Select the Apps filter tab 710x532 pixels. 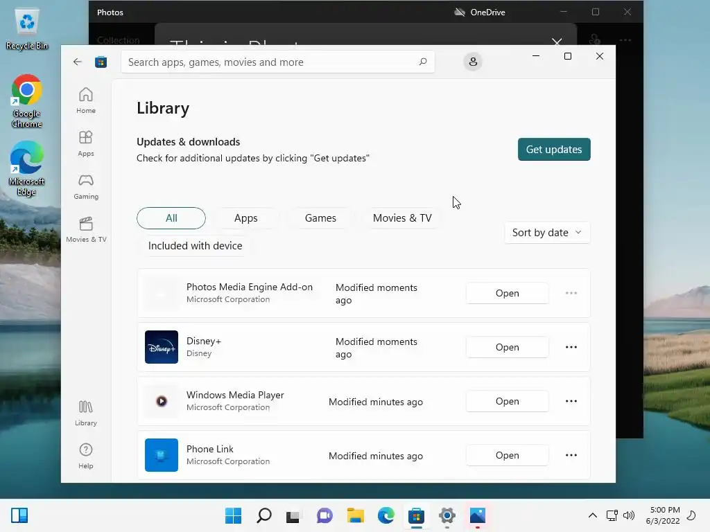[x=246, y=218]
